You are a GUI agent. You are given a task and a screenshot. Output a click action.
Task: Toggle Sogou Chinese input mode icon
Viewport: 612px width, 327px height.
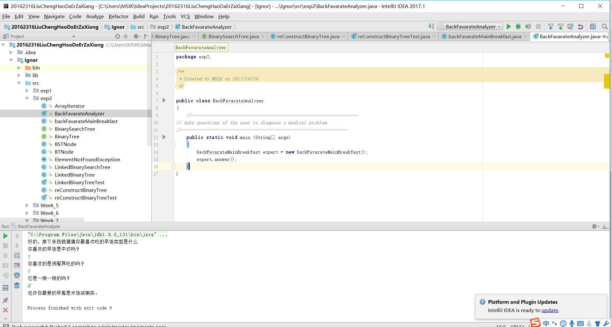(546, 323)
